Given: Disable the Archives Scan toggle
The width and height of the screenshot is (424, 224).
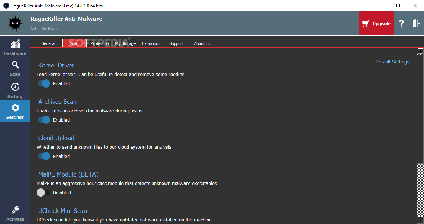Looking at the screenshot, I should coord(44,120).
